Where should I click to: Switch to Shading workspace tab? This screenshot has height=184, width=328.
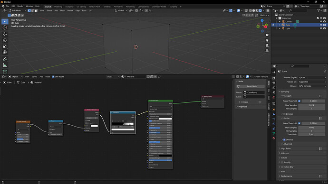[x=107, y=7]
